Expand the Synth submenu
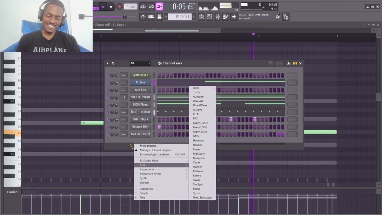382x215 pixels. point(161,178)
